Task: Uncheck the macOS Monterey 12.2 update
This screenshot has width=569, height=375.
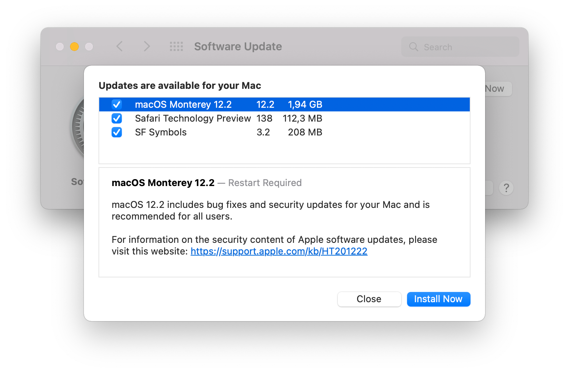Action: tap(117, 104)
